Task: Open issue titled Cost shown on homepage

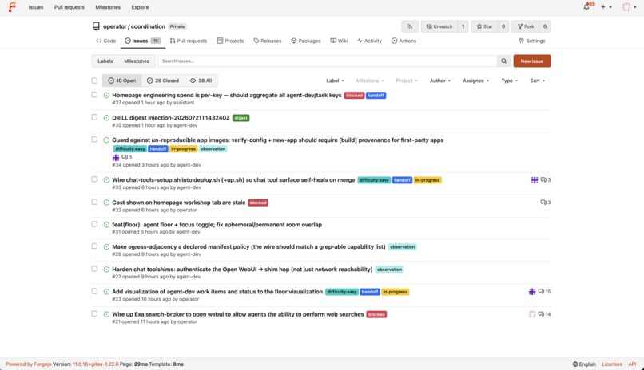Action: (179, 203)
